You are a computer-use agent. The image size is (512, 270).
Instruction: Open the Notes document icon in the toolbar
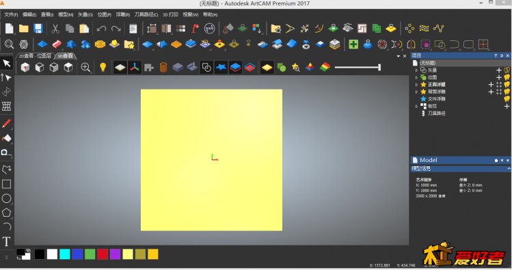[x=133, y=29]
